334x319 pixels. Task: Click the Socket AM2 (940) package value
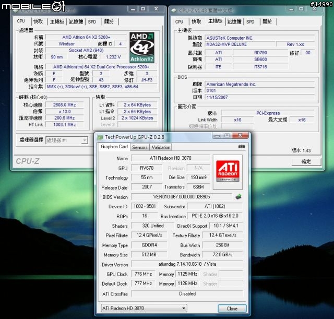coord(86,50)
